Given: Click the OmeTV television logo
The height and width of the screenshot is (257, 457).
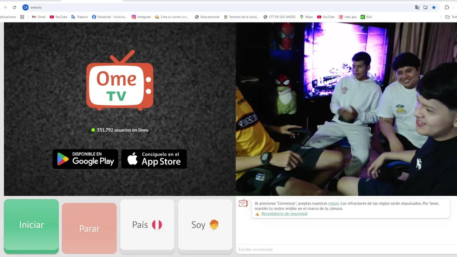Looking at the screenshot, I should (x=120, y=80).
